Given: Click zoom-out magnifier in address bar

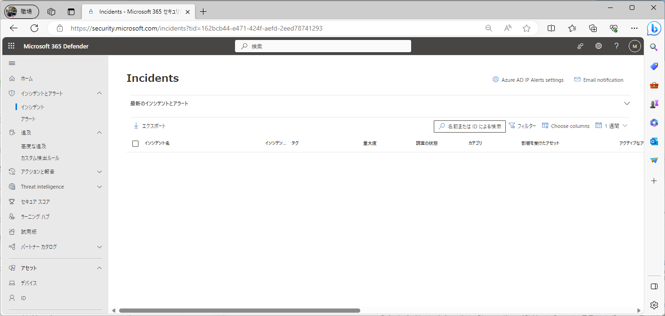Looking at the screenshot, I should pos(489,28).
